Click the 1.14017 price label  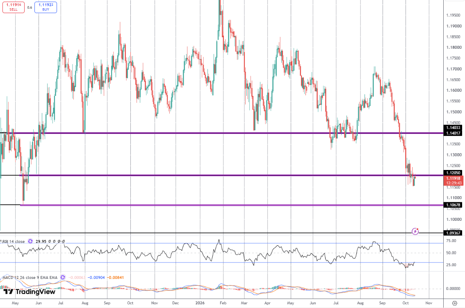(453, 133)
